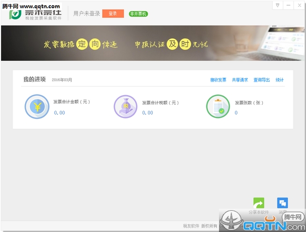Click the 0.00 value under 发票合计税额

148,113
